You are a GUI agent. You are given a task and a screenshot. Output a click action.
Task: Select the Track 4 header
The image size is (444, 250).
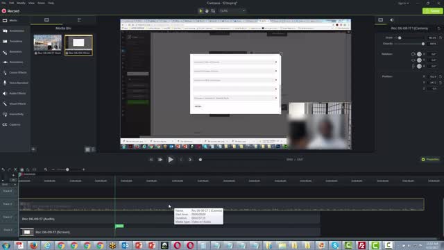coord(8,191)
